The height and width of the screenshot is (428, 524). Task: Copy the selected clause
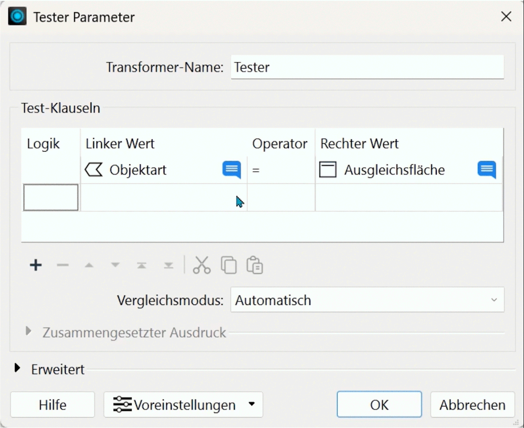[229, 265]
